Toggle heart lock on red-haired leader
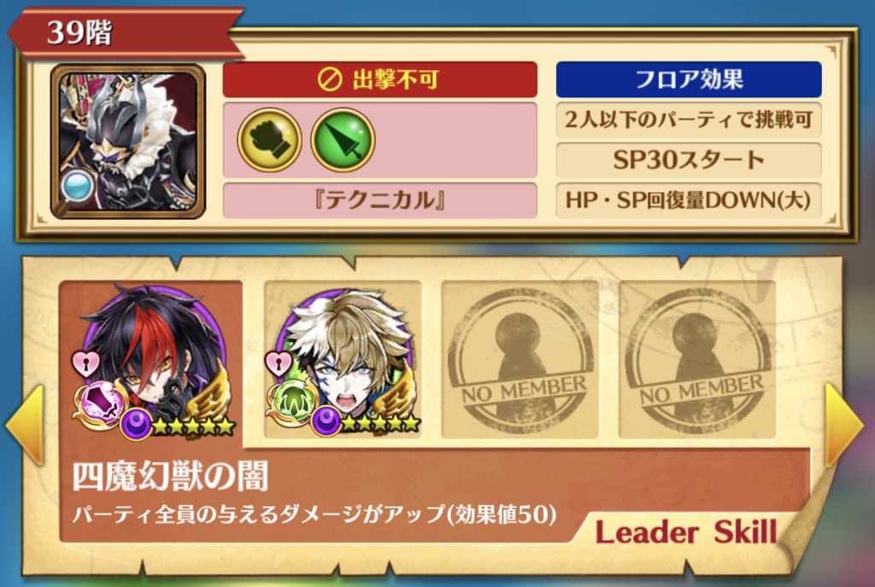The width and height of the screenshot is (875, 587). tap(86, 363)
